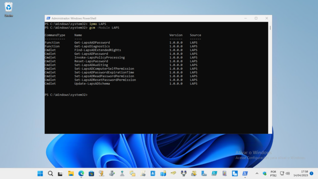Viewport: 318px width, 179px height.
Task: Close the PowerShell window
Action: pyautogui.click(x=267, y=18)
